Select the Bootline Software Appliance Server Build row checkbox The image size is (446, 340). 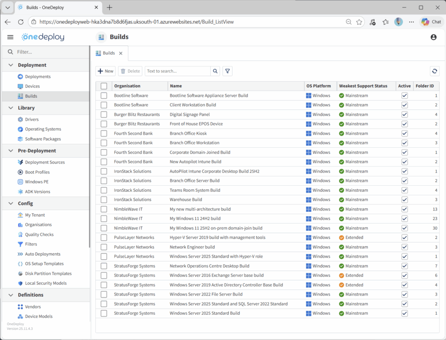tap(104, 95)
